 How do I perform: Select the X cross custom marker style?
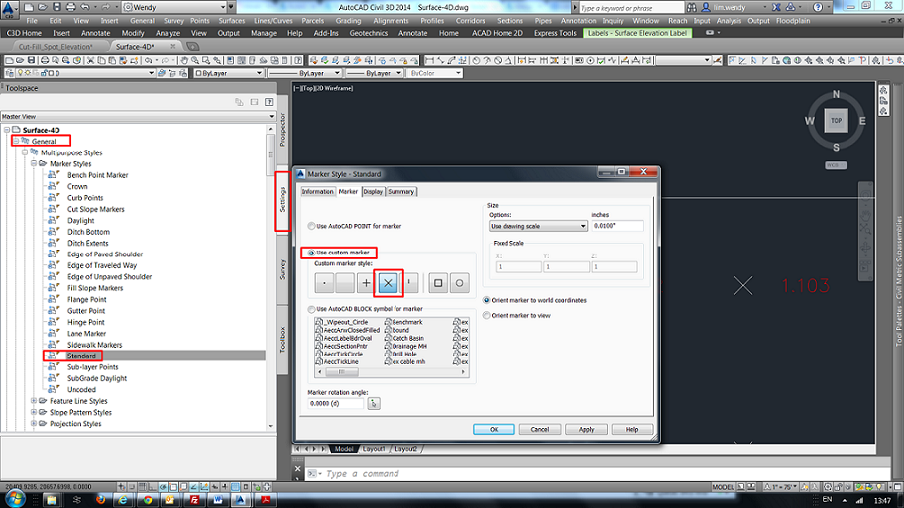coord(388,283)
